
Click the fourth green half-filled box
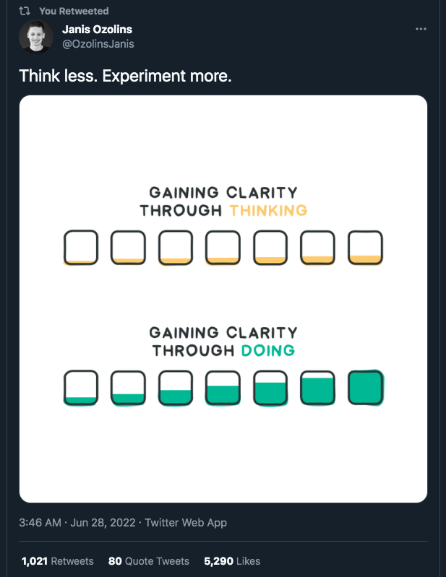click(x=223, y=388)
